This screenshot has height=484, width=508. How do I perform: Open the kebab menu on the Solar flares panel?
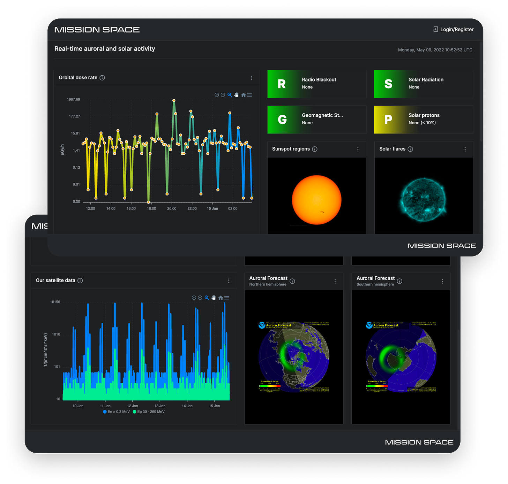(x=465, y=149)
